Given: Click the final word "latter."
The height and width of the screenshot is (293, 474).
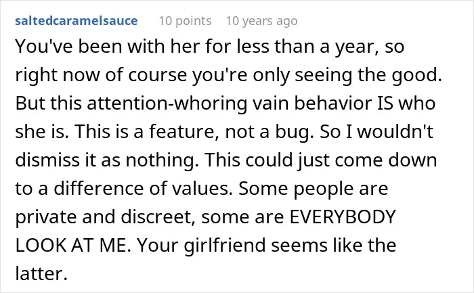Looking at the screenshot, I should (41, 273).
